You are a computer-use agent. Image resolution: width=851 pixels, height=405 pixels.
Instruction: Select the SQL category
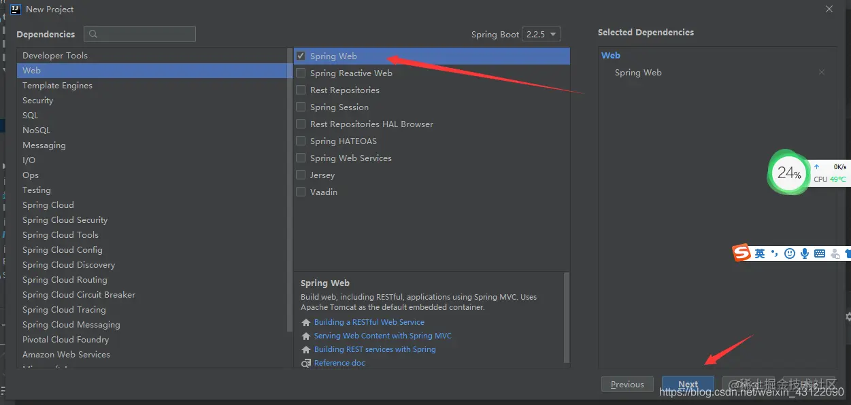[x=152, y=116]
